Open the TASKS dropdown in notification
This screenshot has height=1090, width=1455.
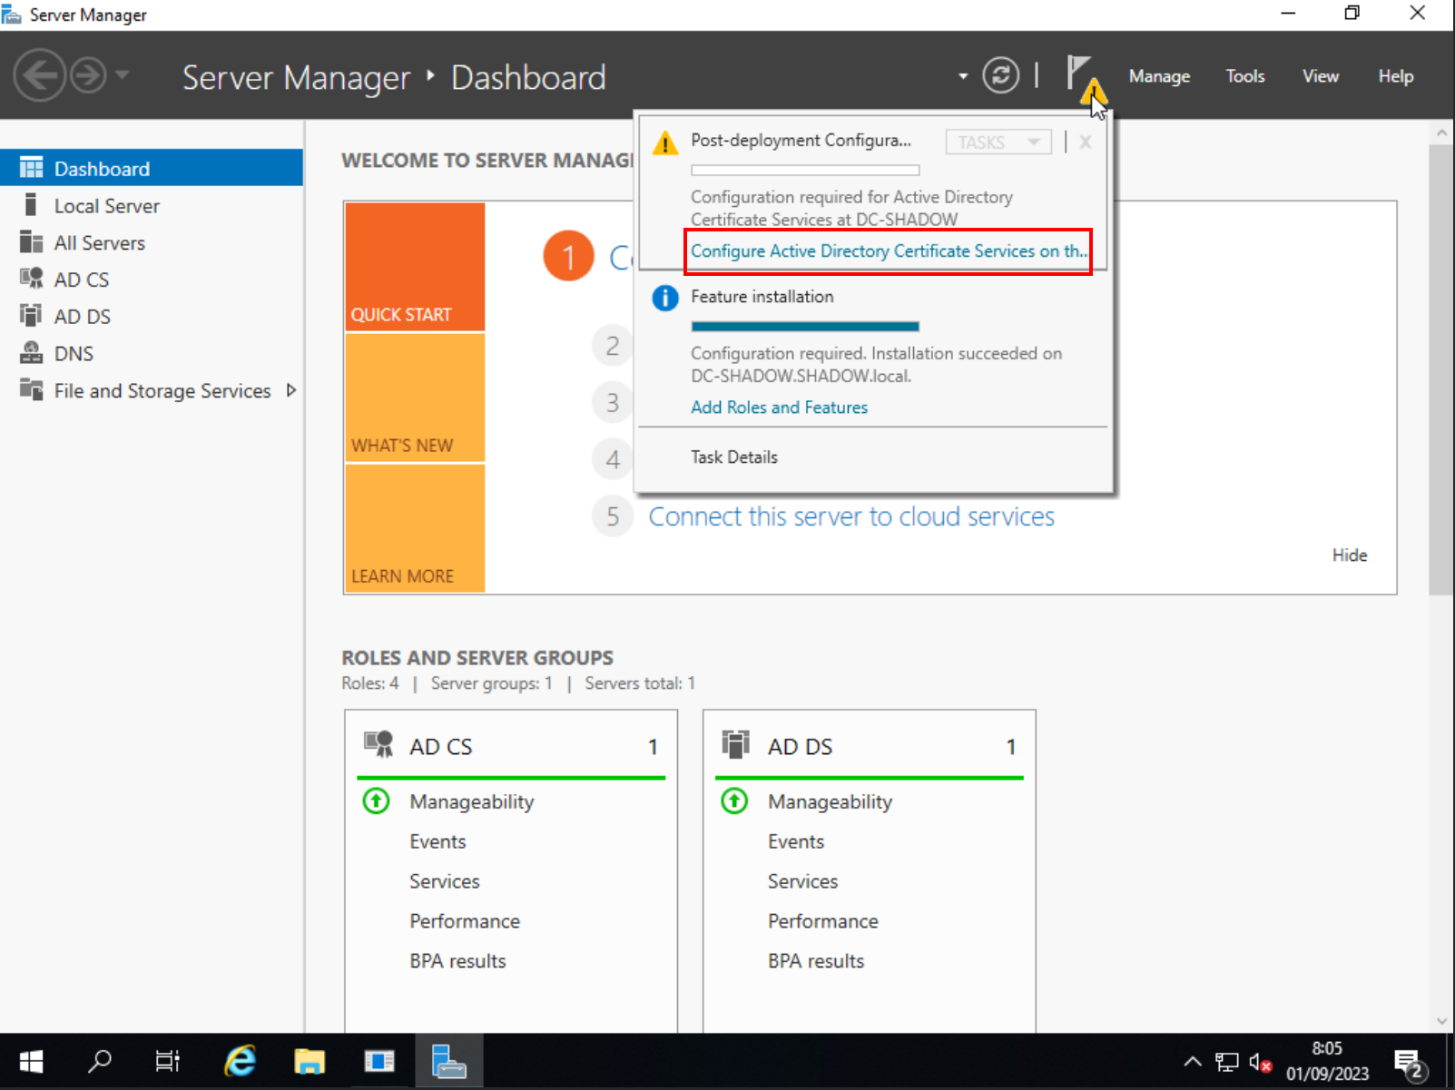click(998, 142)
